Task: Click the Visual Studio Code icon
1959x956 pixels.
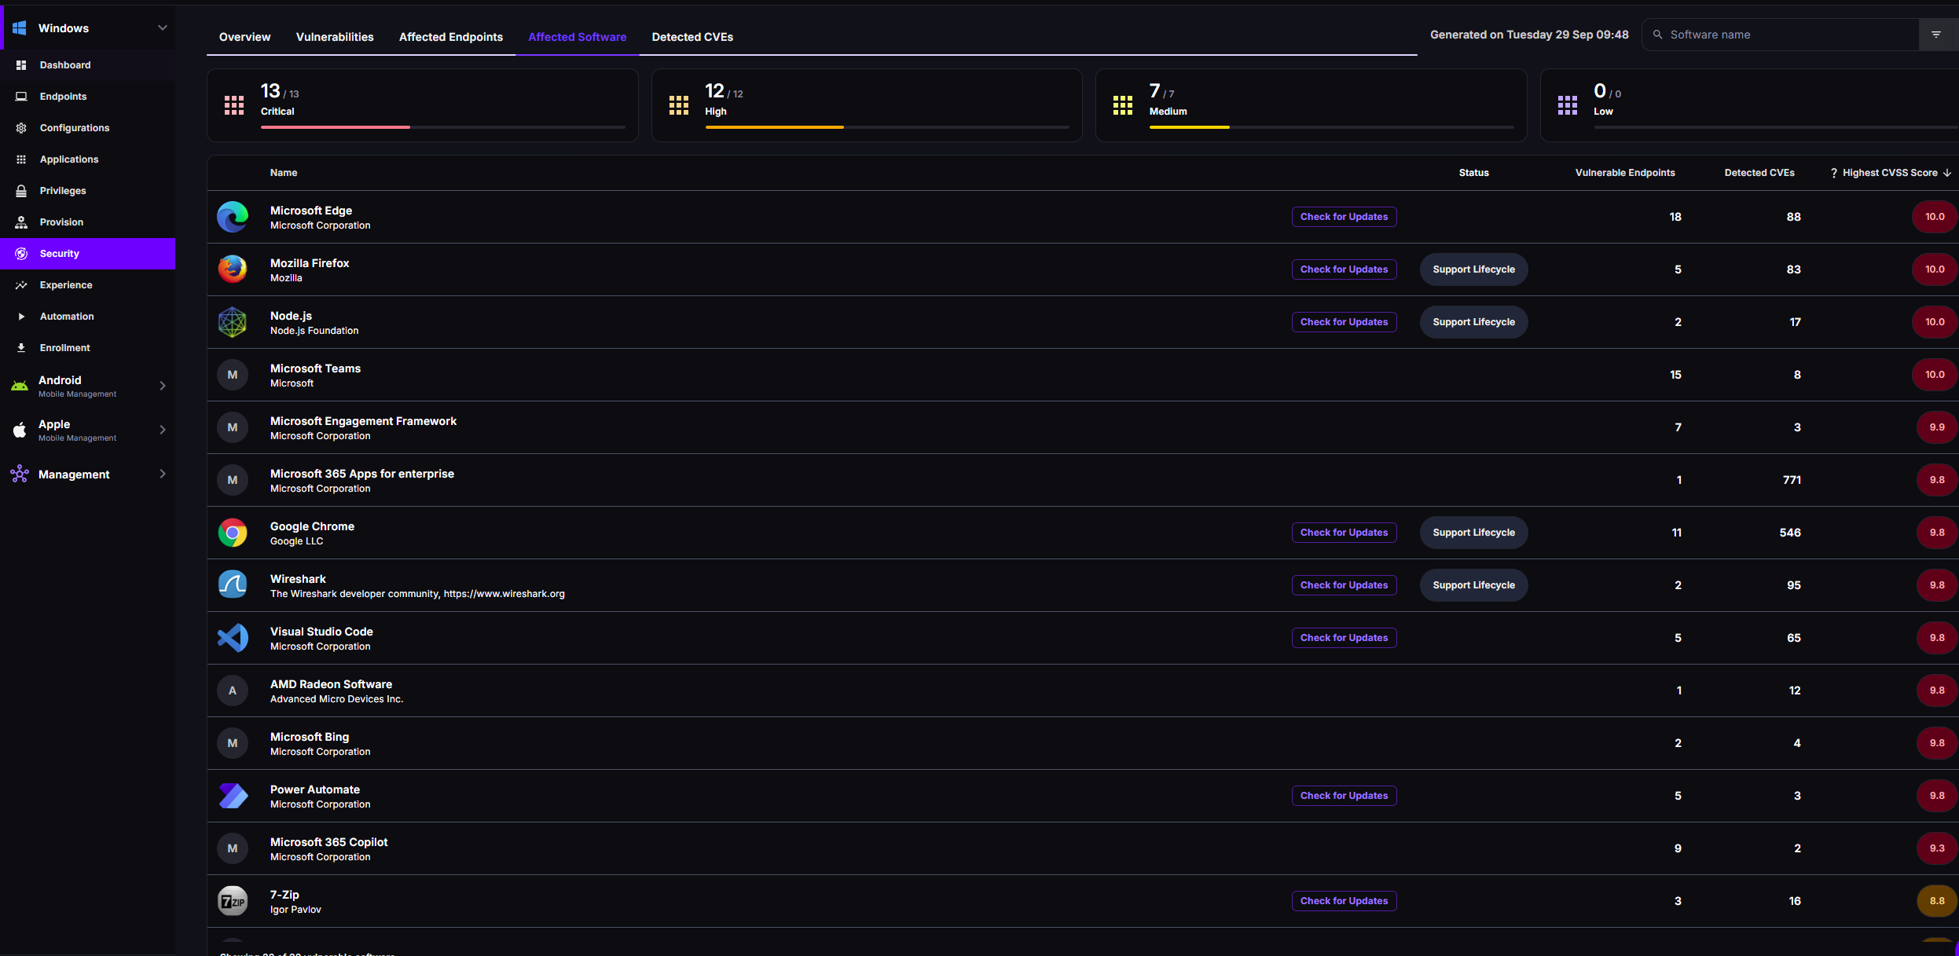Action: pyautogui.click(x=233, y=638)
